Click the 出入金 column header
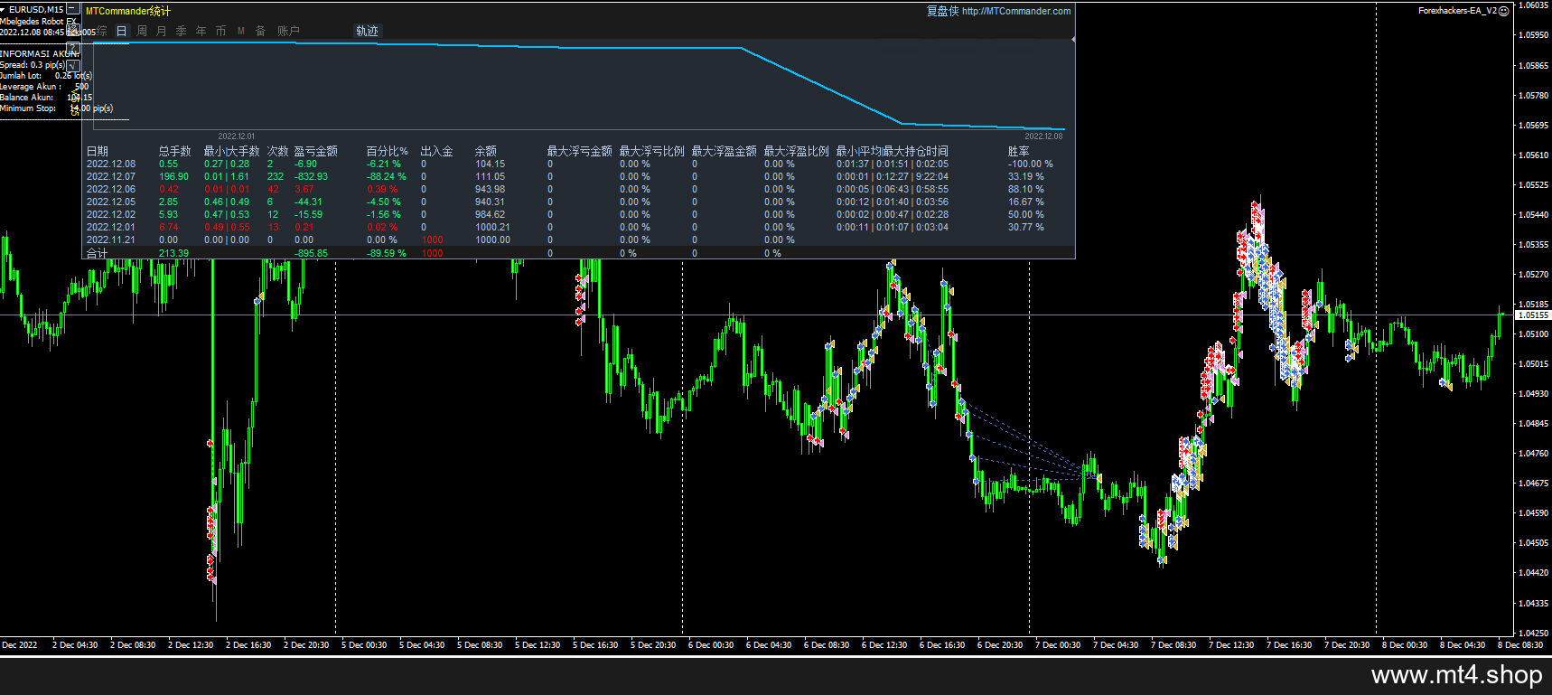The height and width of the screenshot is (695, 1552). click(x=437, y=151)
